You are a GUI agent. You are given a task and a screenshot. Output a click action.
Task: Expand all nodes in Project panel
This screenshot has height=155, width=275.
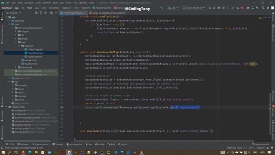coord(41,13)
